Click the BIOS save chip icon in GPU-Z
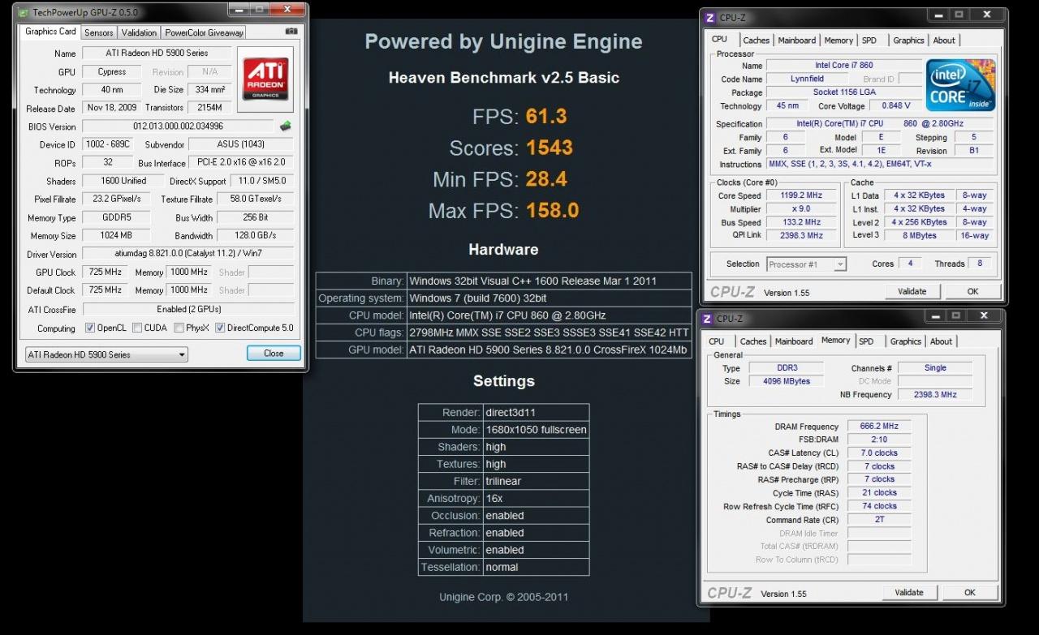 285,127
